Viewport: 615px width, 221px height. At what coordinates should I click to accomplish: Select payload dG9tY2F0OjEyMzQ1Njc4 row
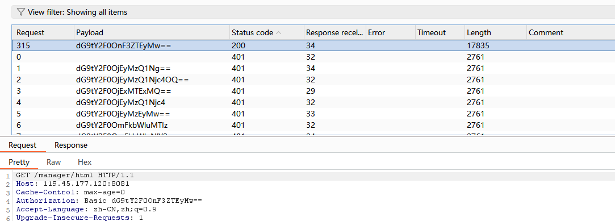[313, 102]
